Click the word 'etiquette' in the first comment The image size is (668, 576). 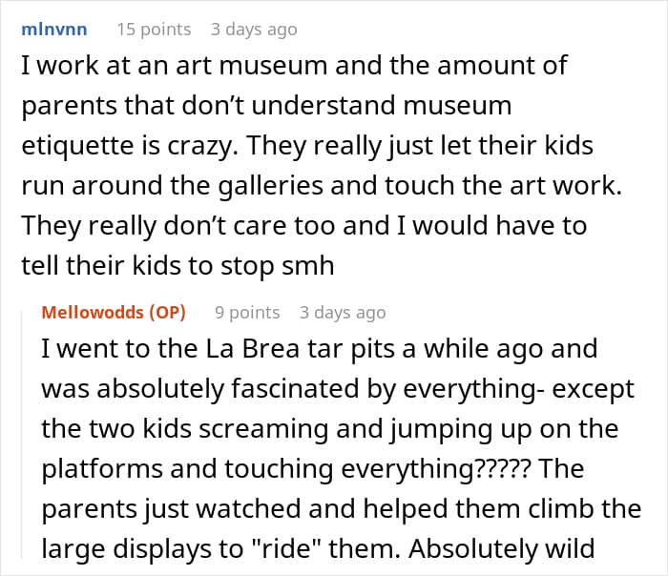pyautogui.click(x=81, y=146)
